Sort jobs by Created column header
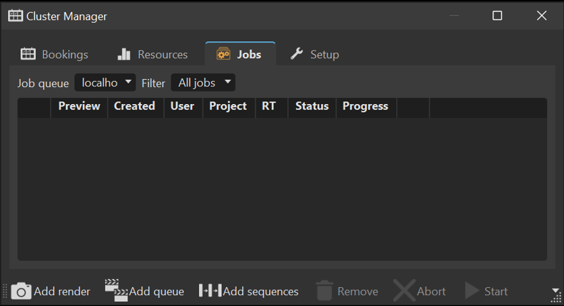 [134, 106]
